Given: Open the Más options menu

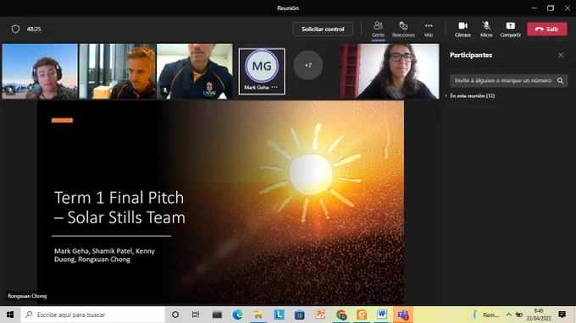Looking at the screenshot, I should pos(429,29).
